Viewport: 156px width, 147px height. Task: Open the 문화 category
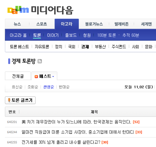148,47
